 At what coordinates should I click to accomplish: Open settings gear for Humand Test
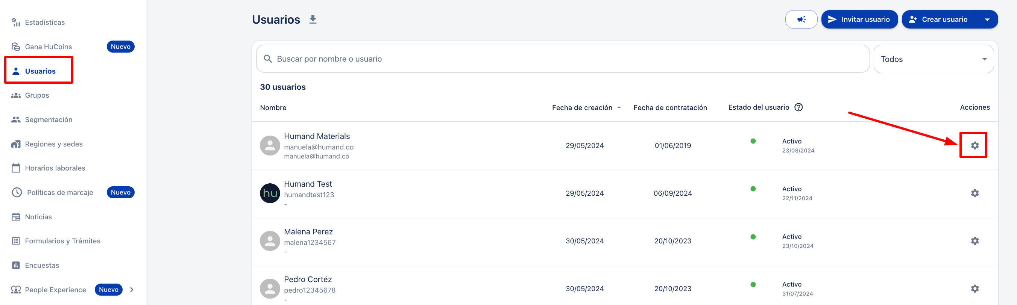click(x=974, y=193)
